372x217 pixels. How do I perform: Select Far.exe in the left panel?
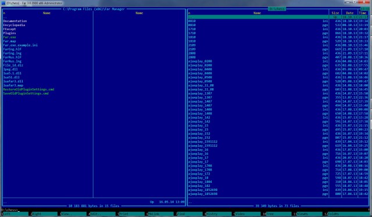(x=9, y=37)
